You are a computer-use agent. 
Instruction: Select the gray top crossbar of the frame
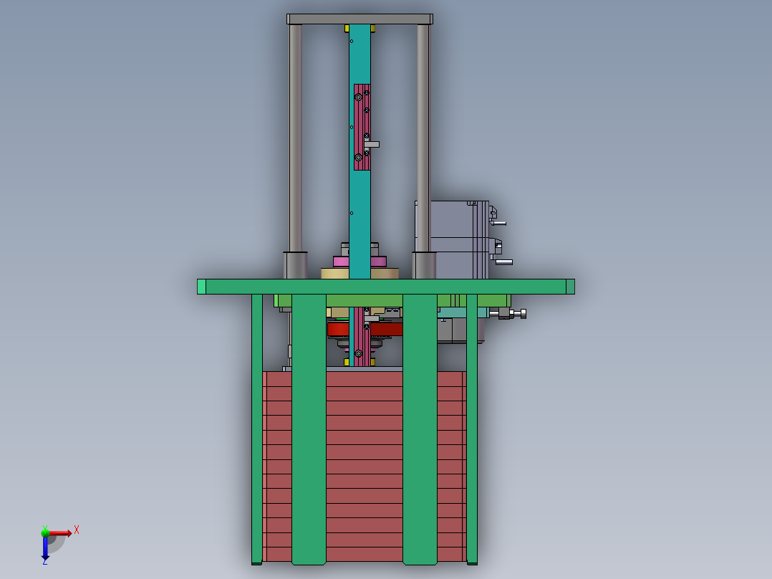click(360, 19)
